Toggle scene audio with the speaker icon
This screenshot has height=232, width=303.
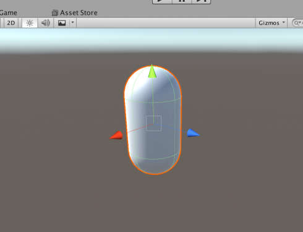pos(46,23)
